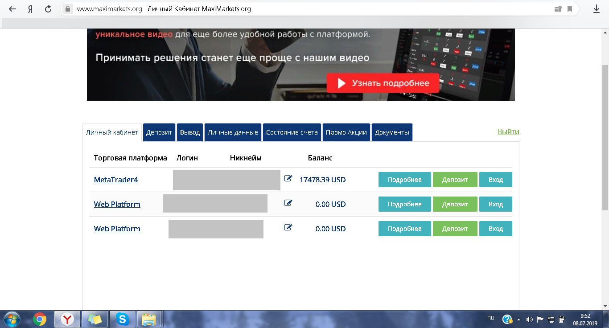Switch RU language indicator
Viewport: 609px width, 328px height.
coord(491,318)
